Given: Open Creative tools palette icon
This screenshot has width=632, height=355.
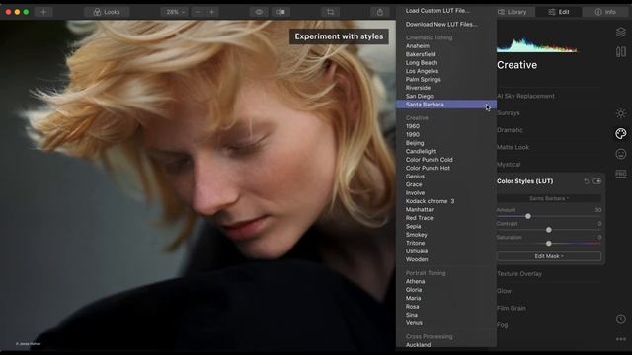Looking at the screenshot, I should (x=621, y=134).
